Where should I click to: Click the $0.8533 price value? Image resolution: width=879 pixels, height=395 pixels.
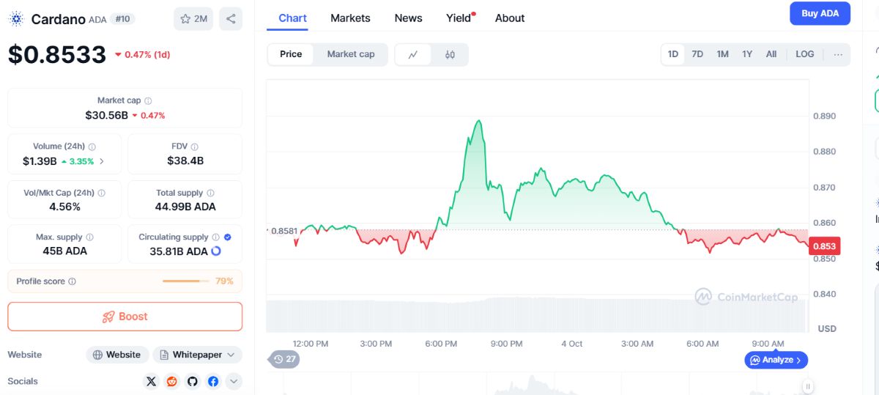tap(57, 53)
